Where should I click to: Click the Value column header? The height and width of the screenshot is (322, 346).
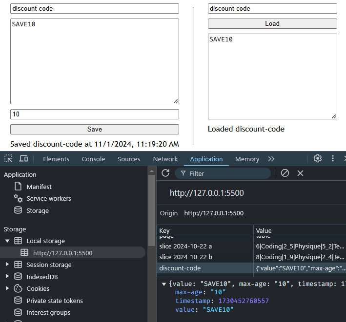[x=300, y=230]
